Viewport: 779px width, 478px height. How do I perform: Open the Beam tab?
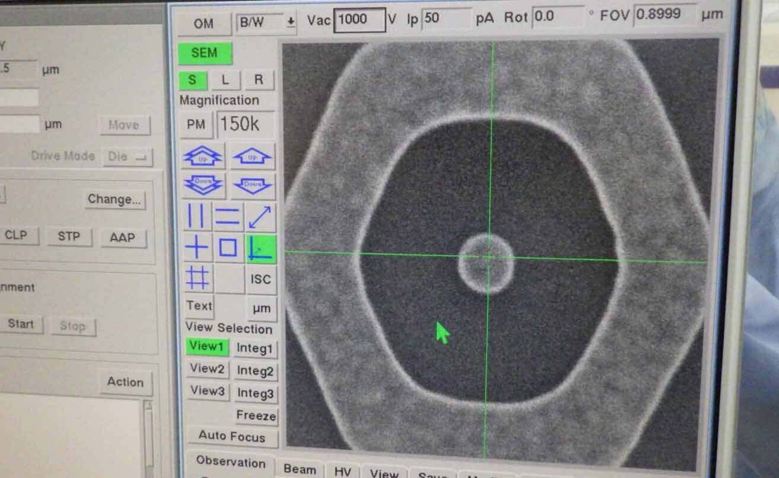(299, 469)
